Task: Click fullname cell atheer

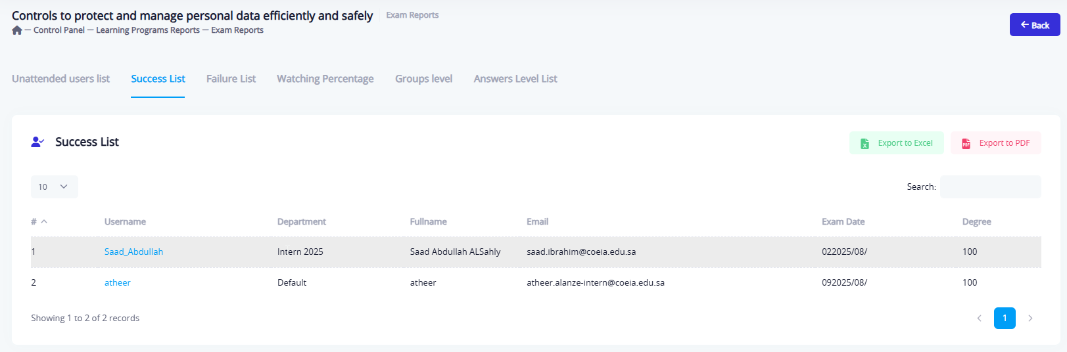Action: pyautogui.click(x=423, y=282)
